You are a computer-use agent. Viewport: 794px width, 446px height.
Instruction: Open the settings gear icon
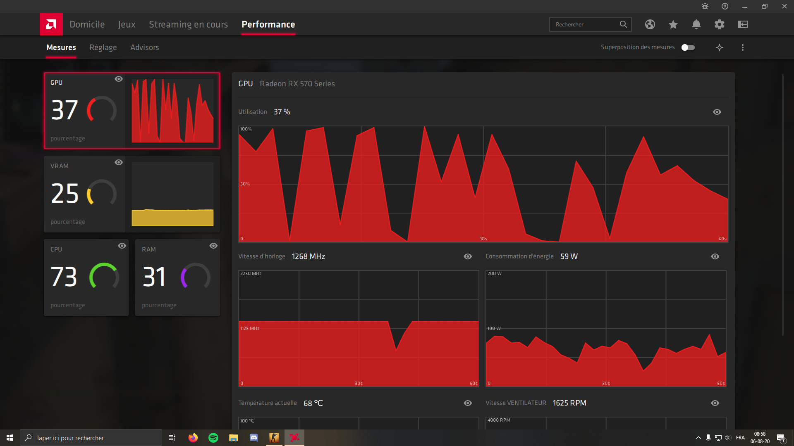[x=720, y=24]
